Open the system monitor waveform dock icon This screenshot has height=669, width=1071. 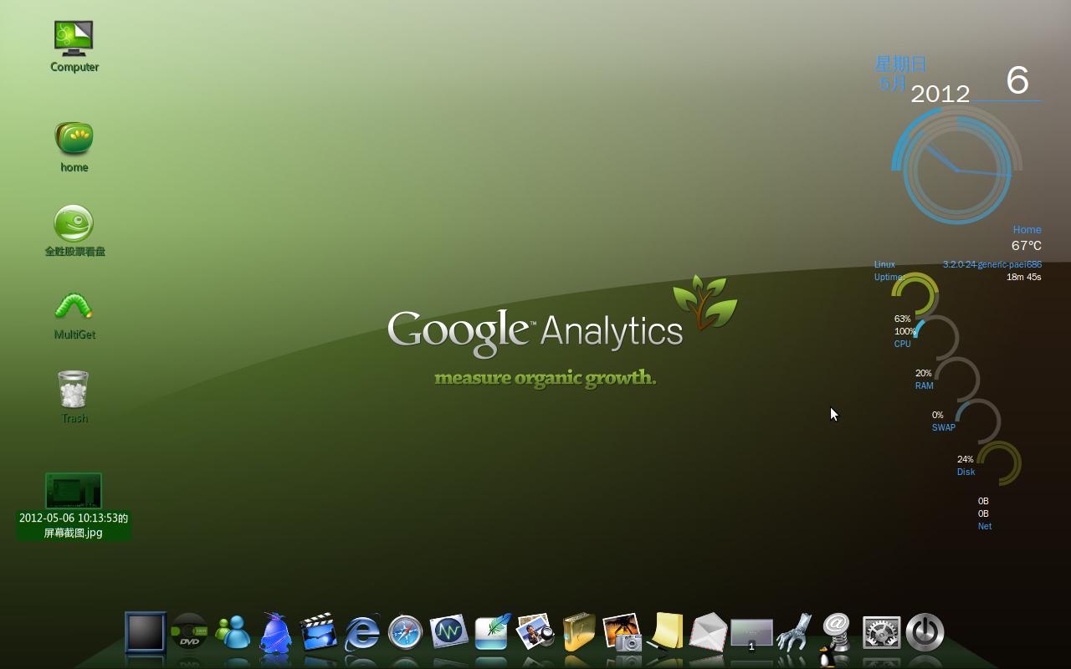tap(448, 631)
